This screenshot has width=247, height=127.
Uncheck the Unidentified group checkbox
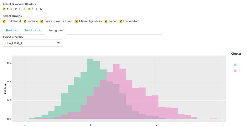pos(121,21)
